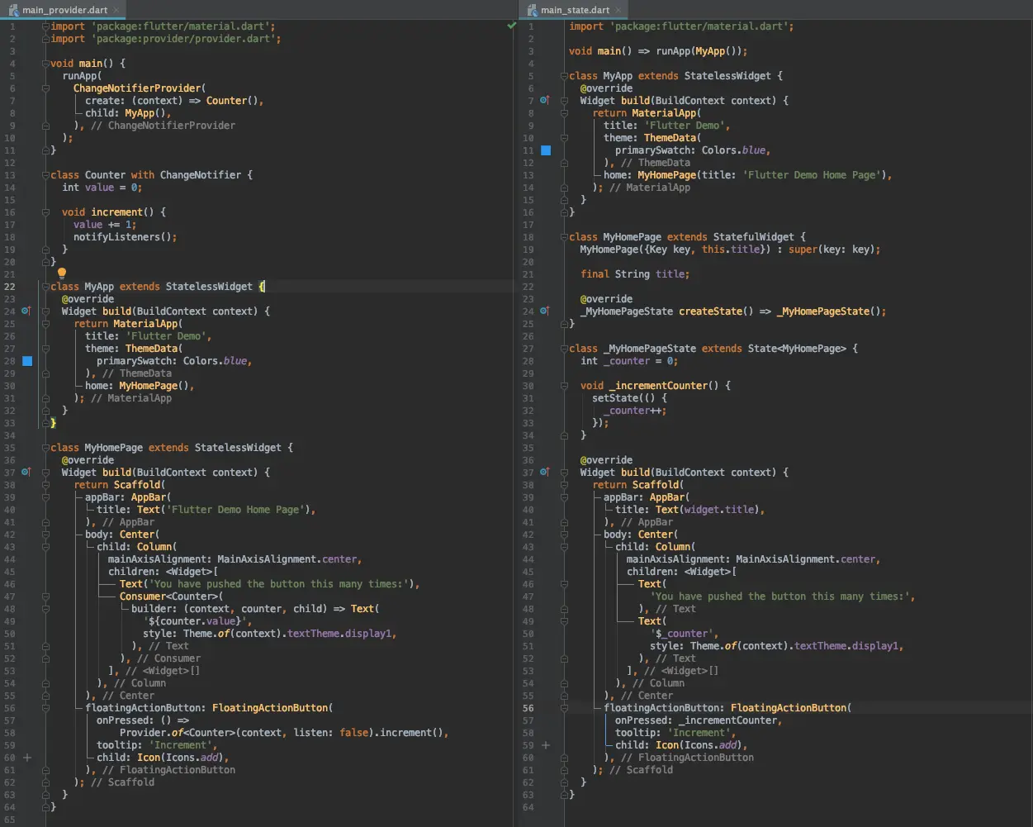Click line number 21 in main_state.dart gutter
This screenshot has height=827, width=1033.
pos(528,274)
